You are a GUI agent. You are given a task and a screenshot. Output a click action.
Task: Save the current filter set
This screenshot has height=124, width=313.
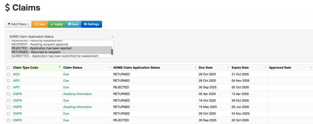click(73, 24)
